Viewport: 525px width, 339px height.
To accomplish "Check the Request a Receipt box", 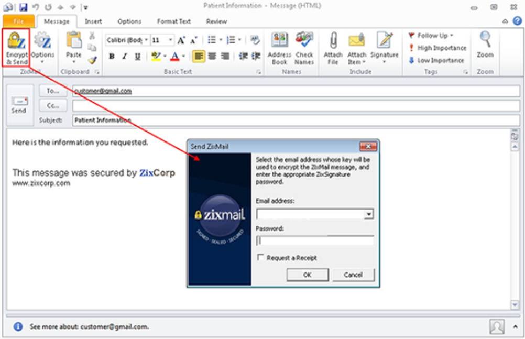I will [260, 257].
